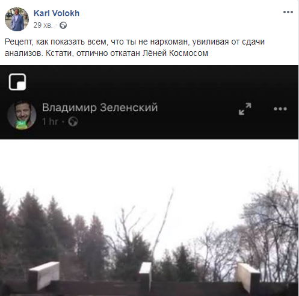Image resolution: width=299 pixels, height=296 pixels.
Task: Click the words Лёней Космосом in caption
Action: 175,53
